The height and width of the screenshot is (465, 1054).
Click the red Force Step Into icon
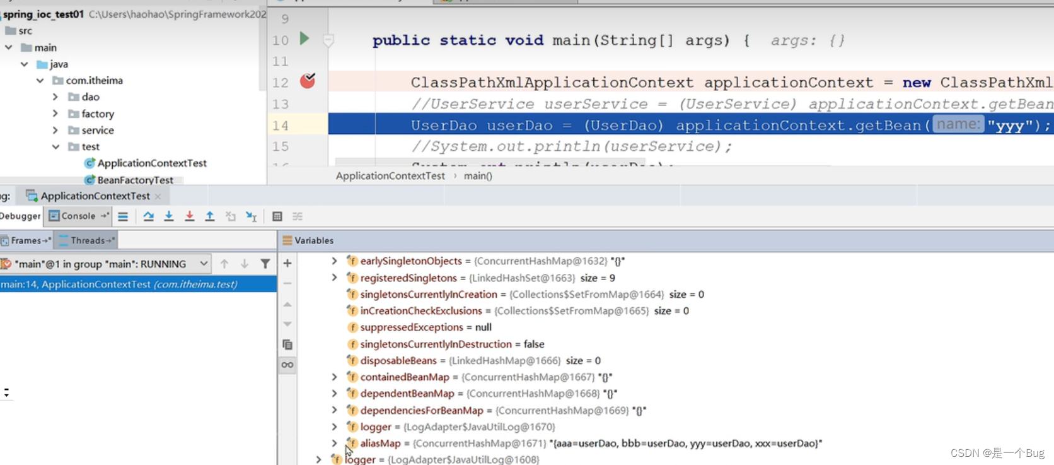[x=189, y=216]
